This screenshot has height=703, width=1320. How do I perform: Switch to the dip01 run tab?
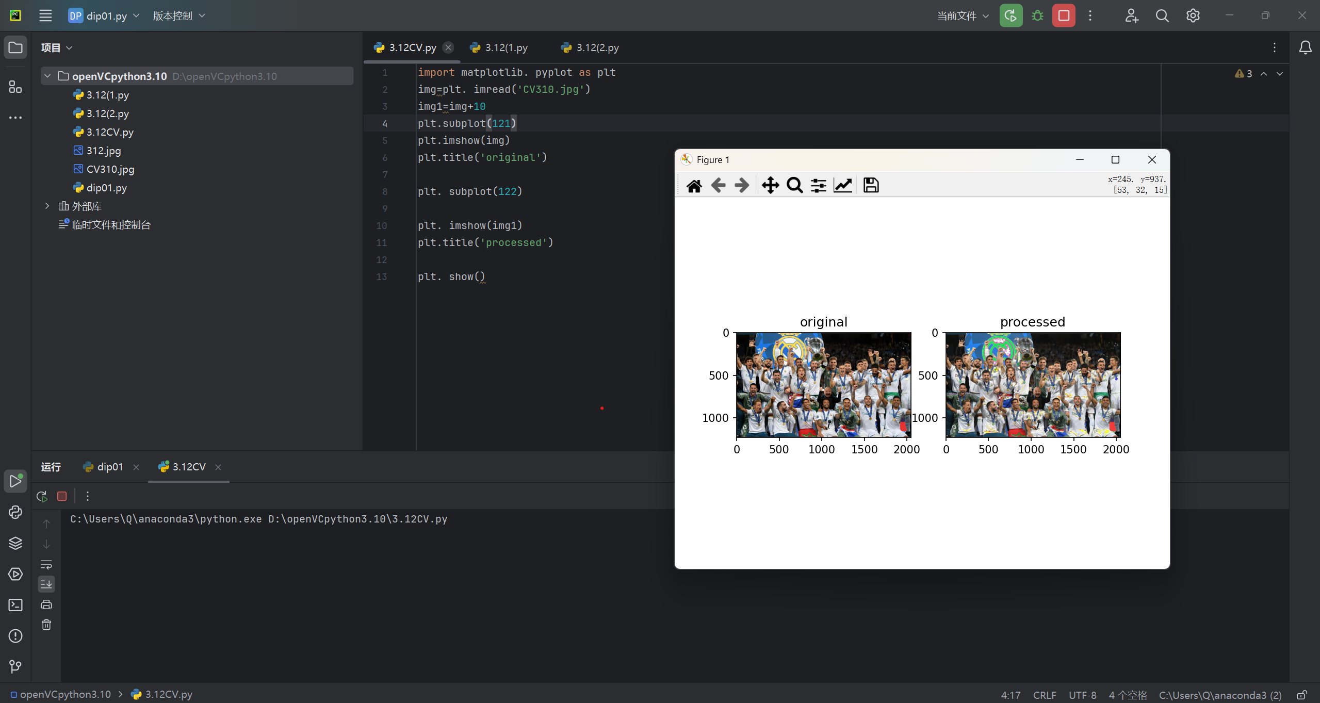click(109, 467)
